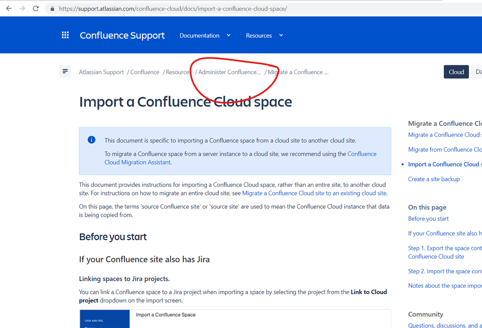The height and width of the screenshot is (328, 482).
Task: Click the browser forward arrow
Action: [22, 8]
